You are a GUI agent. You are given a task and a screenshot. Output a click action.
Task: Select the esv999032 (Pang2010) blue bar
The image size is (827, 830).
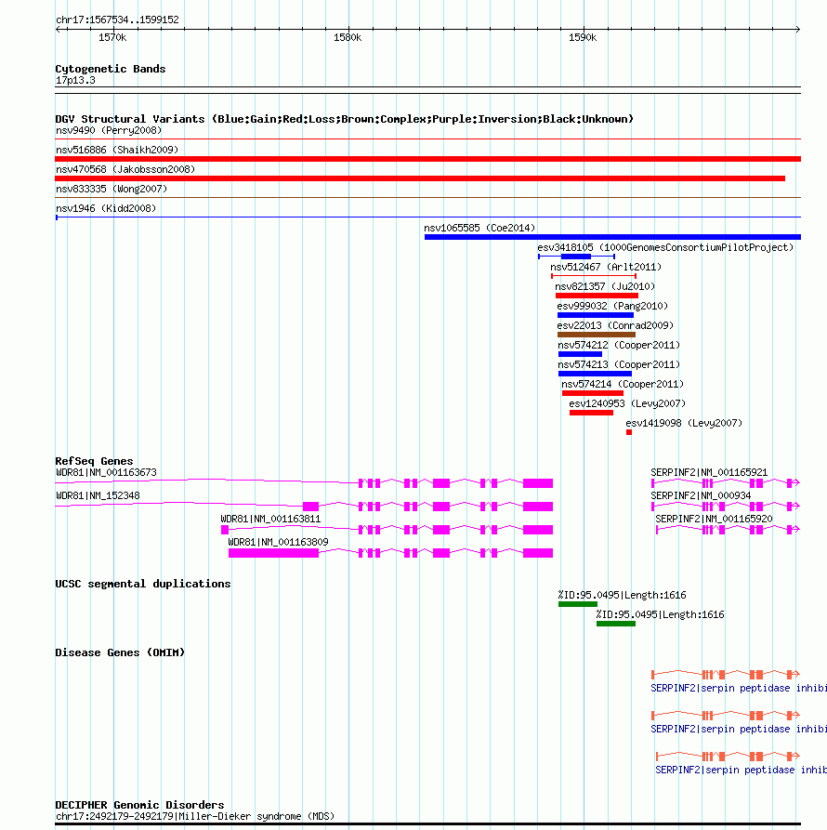tap(596, 315)
